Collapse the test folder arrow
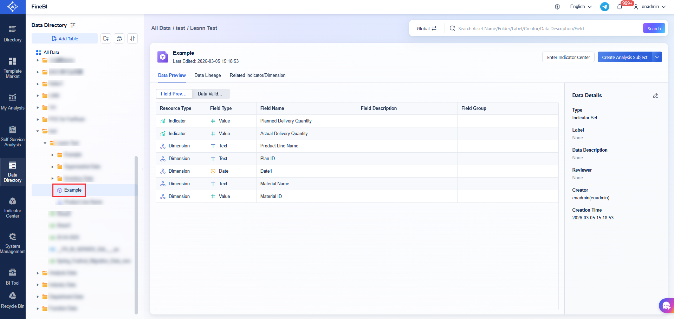The image size is (674, 319). tap(38, 131)
